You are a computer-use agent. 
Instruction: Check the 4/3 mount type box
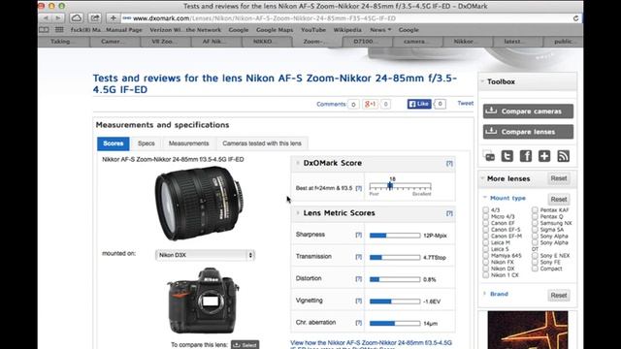485,209
